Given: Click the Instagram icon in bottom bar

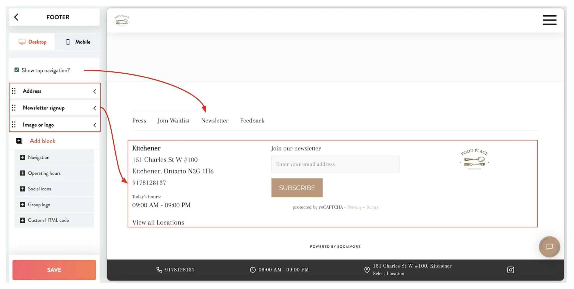Looking at the screenshot, I should coord(510,270).
